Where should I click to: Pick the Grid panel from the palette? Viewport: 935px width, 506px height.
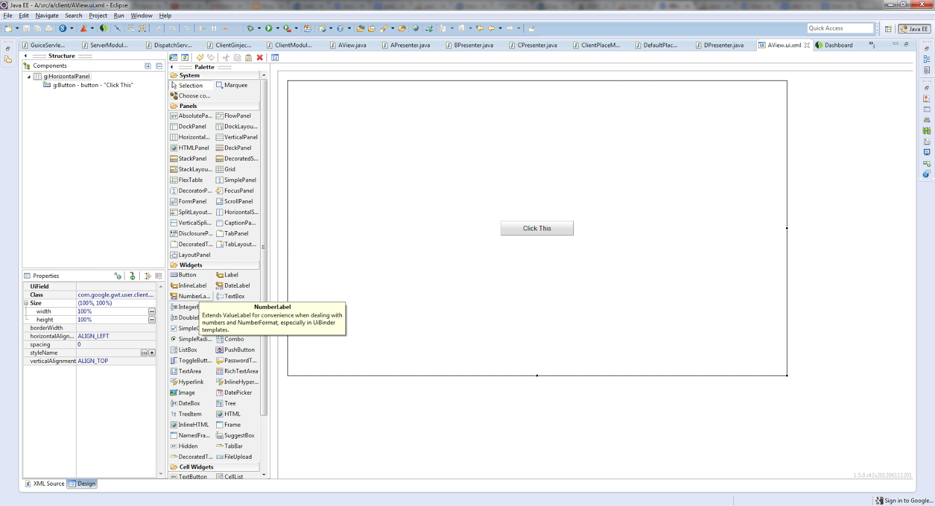226,169
